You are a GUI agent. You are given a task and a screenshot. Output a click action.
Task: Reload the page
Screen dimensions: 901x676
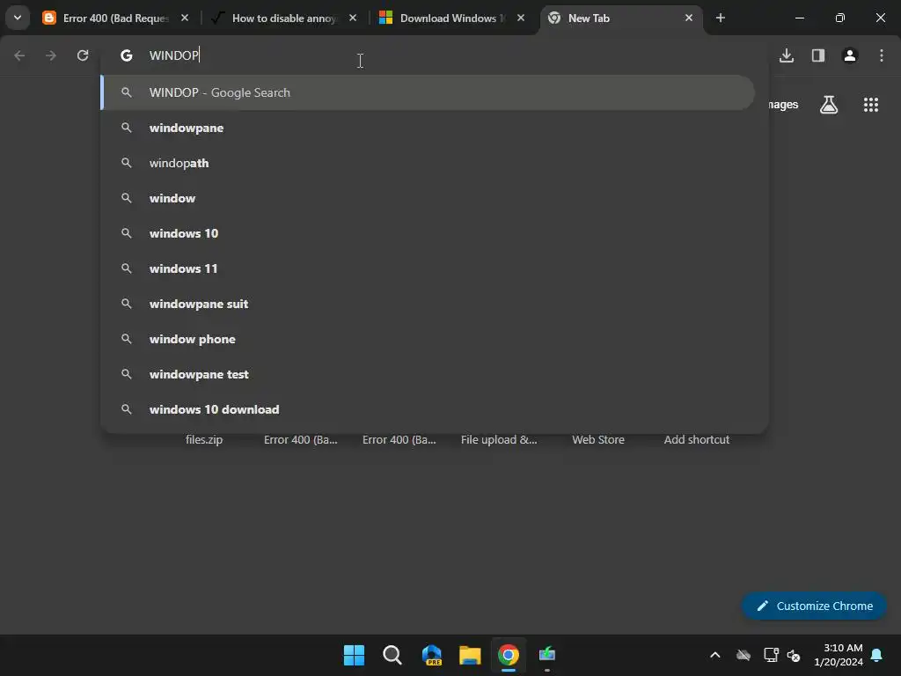(x=83, y=55)
